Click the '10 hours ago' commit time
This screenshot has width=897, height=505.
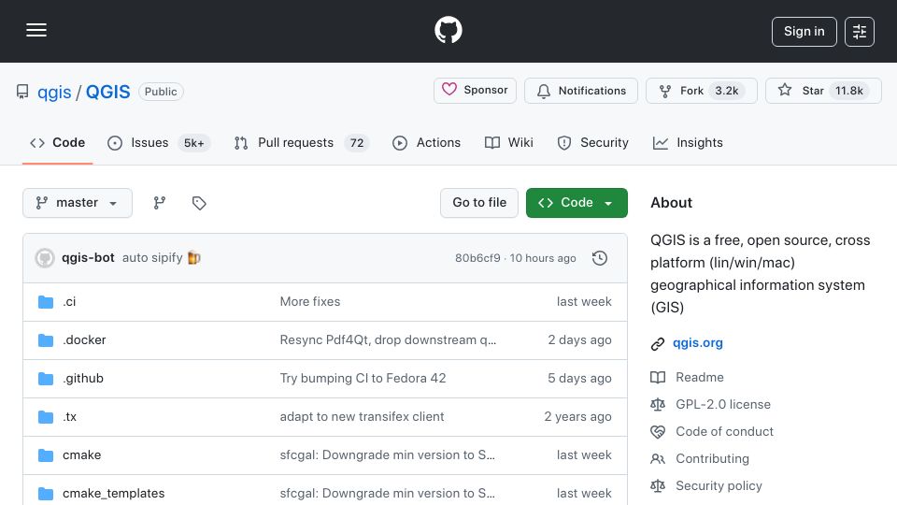543,258
